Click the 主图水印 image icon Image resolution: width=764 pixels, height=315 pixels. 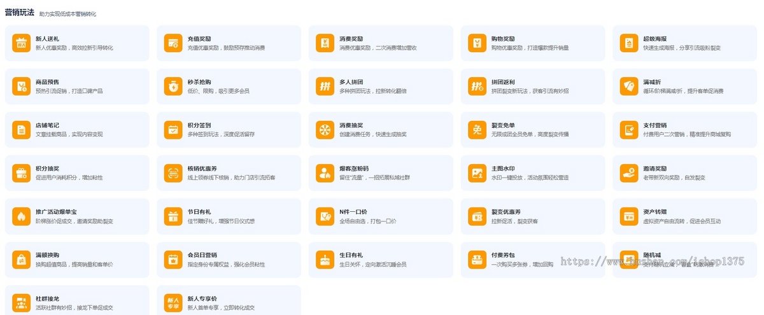tap(478, 173)
